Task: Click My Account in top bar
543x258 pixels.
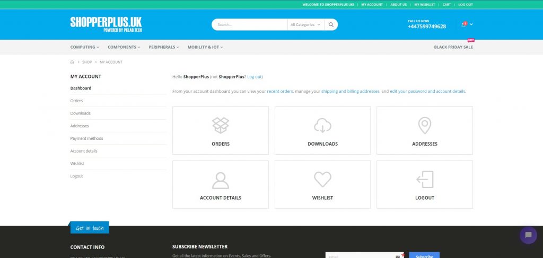Action: pos(372,4)
